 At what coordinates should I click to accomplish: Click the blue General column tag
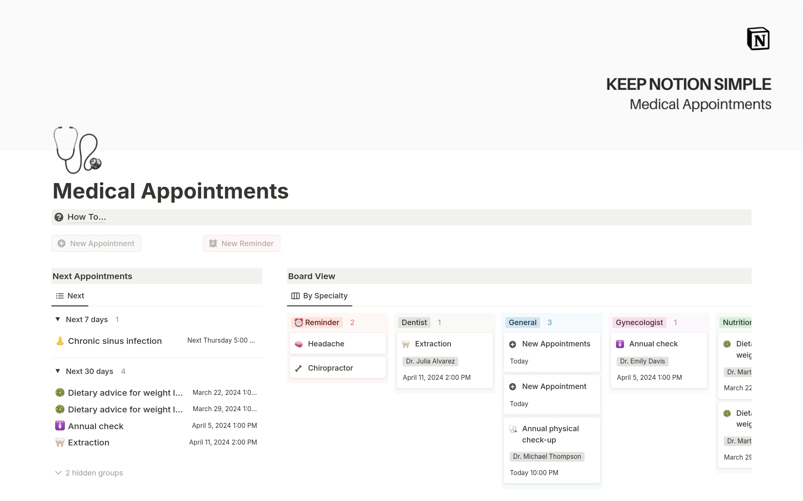522,323
